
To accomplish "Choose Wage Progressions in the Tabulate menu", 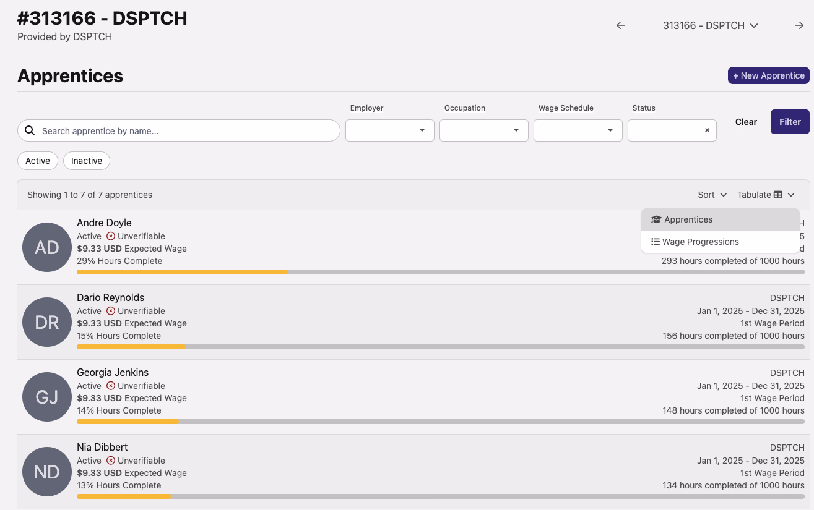I will [x=721, y=242].
